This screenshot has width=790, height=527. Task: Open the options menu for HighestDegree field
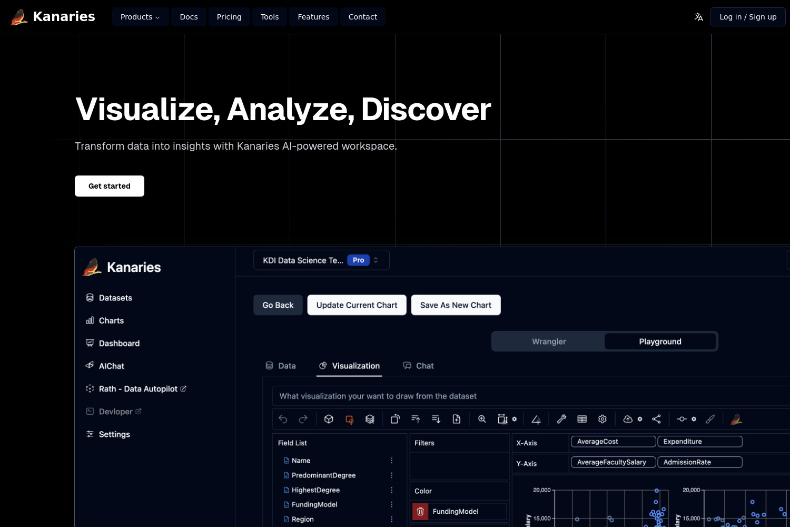coord(392,490)
